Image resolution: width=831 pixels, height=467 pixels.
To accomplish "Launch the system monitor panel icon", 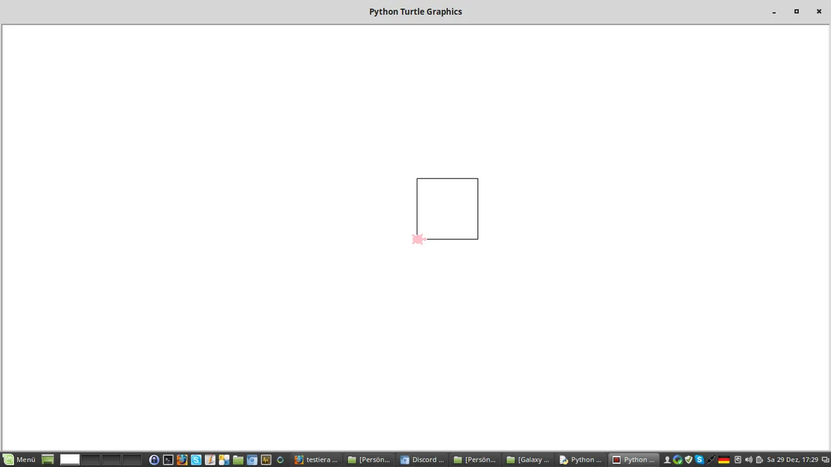I will click(266, 459).
